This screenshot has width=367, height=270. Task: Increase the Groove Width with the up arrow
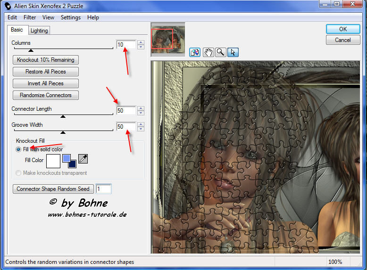tap(141, 124)
